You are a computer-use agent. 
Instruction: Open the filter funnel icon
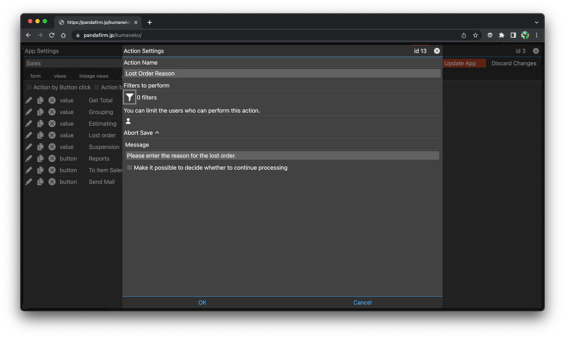tap(129, 97)
